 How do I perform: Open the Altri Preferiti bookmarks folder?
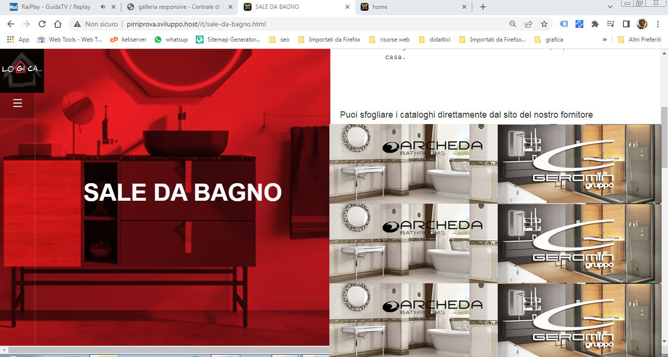[x=640, y=40]
